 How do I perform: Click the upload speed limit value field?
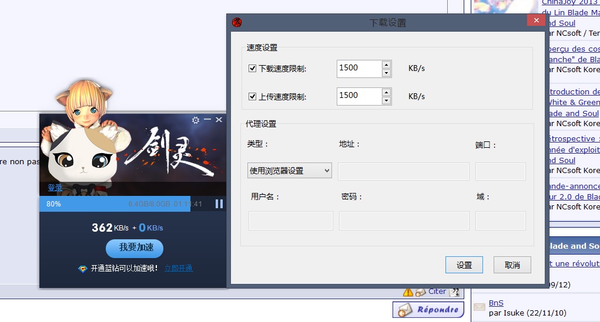(359, 96)
